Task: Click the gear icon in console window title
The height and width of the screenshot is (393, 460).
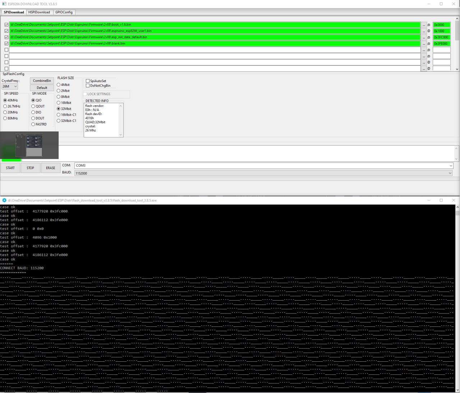Action: click(4, 200)
